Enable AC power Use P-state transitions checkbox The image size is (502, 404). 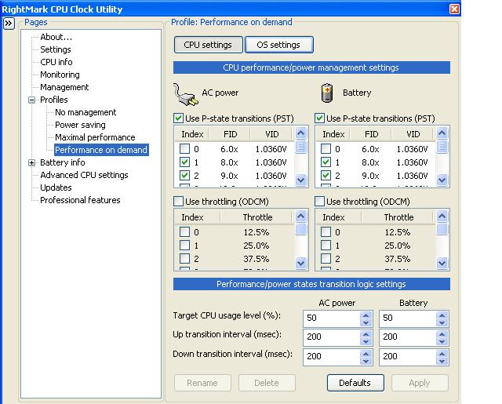pyautogui.click(x=178, y=118)
